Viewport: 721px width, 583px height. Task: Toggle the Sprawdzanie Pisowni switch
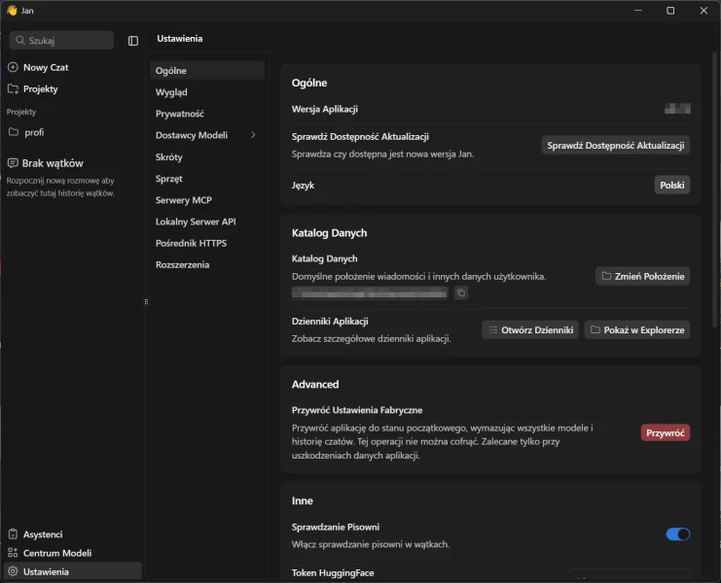pos(677,533)
